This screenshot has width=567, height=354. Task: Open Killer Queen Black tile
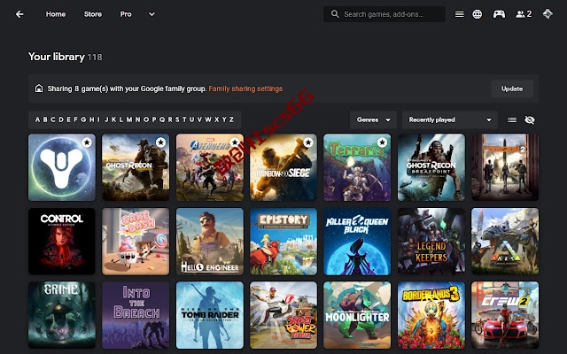click(357, 242)
